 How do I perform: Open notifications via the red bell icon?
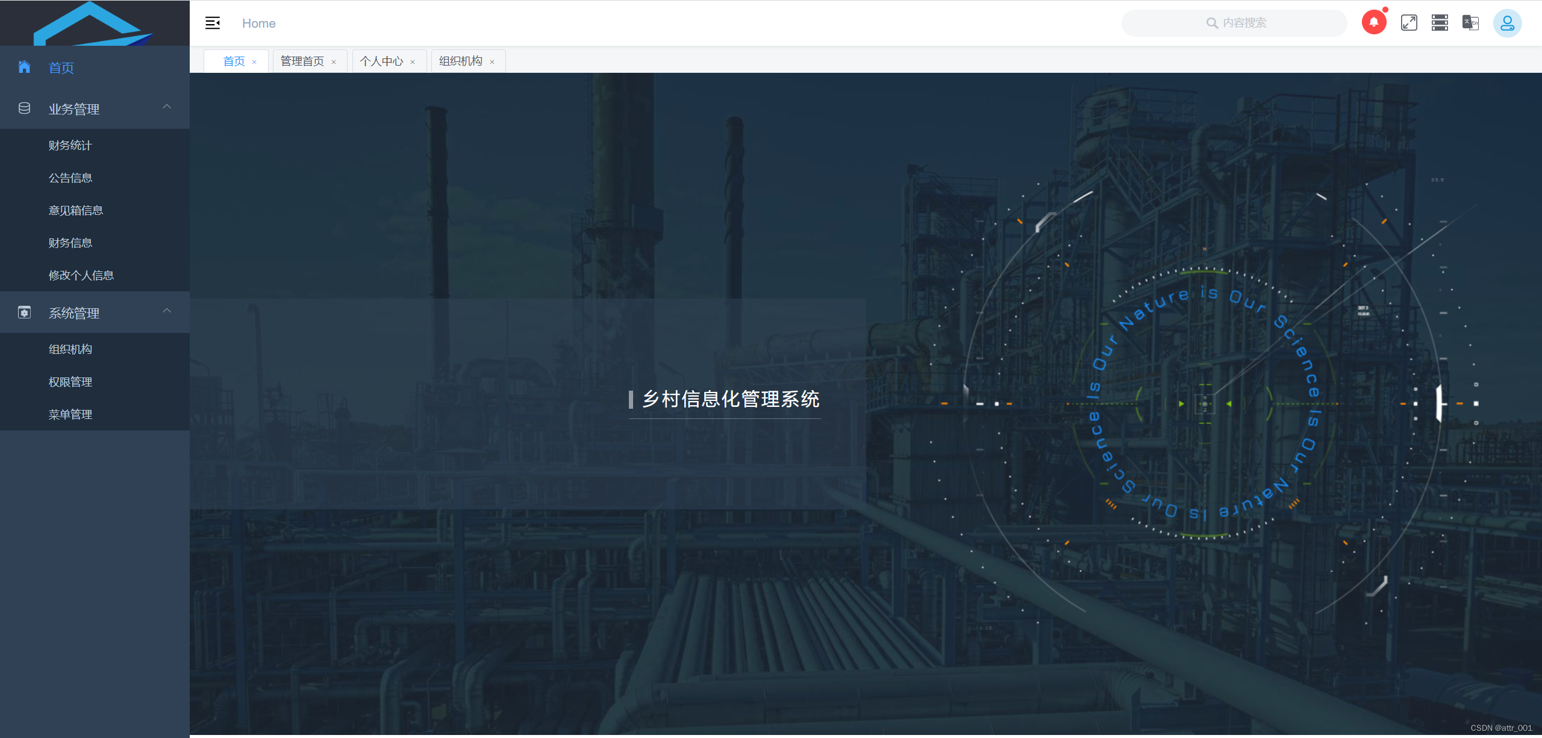pos(1374,23)
